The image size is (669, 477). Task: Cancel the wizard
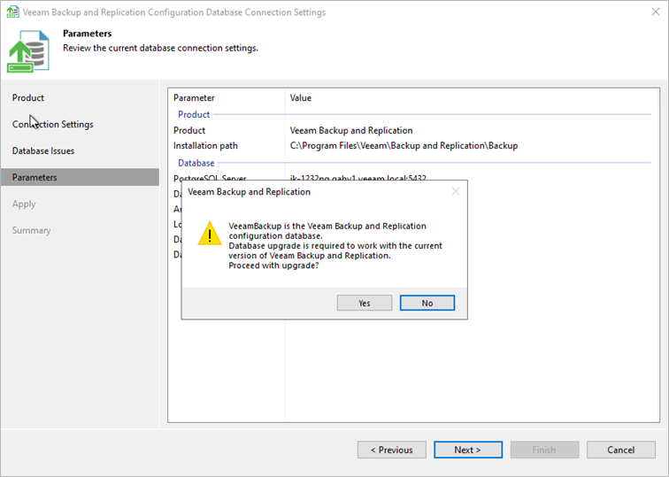[621, 450]
